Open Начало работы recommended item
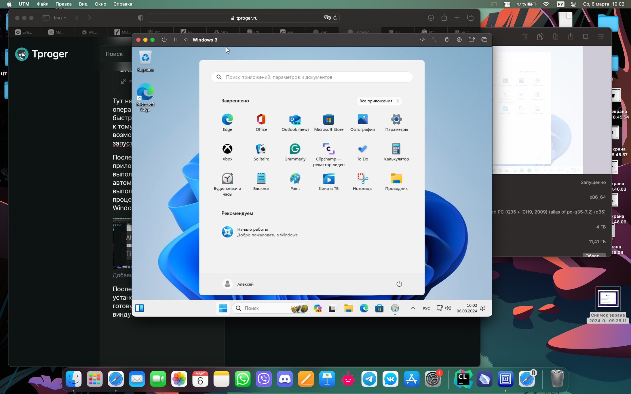The image size is (631, 394). (x=259, y=232)
